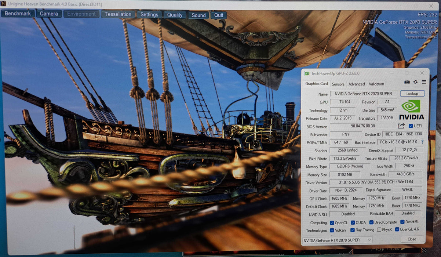Click the Quit button in Heaven

click(x=219, y=15)
